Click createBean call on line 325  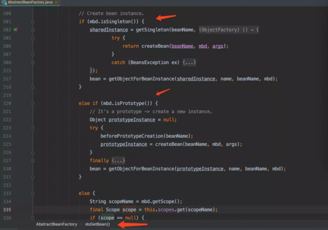tap(169, 144)
